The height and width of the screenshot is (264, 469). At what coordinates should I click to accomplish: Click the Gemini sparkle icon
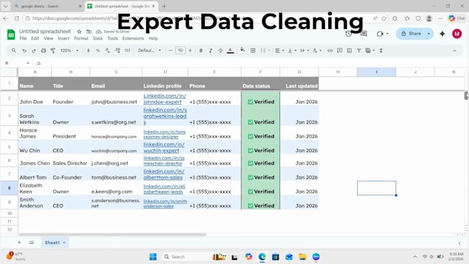(x=442, y=34)
